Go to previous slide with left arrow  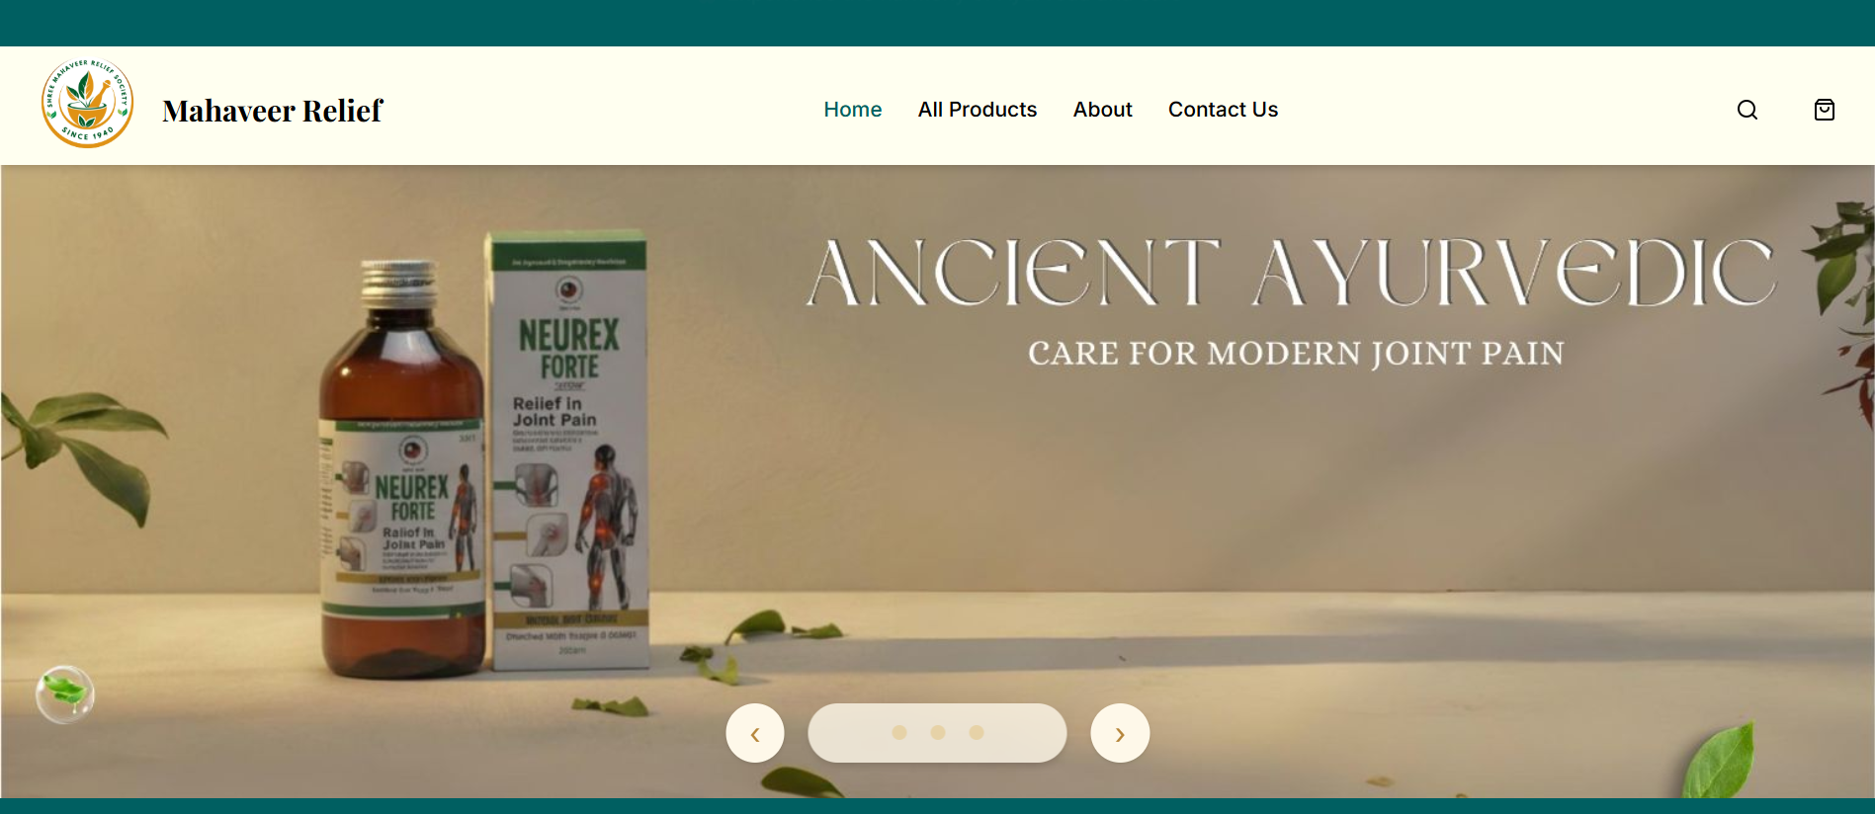755,733
